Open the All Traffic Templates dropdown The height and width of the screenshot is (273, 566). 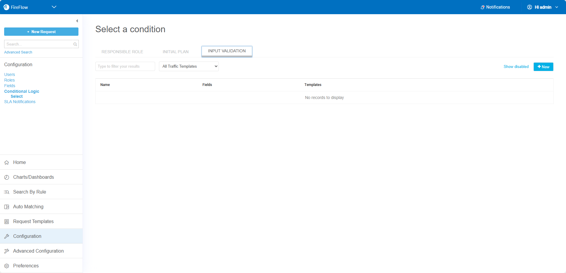(189, 66)
